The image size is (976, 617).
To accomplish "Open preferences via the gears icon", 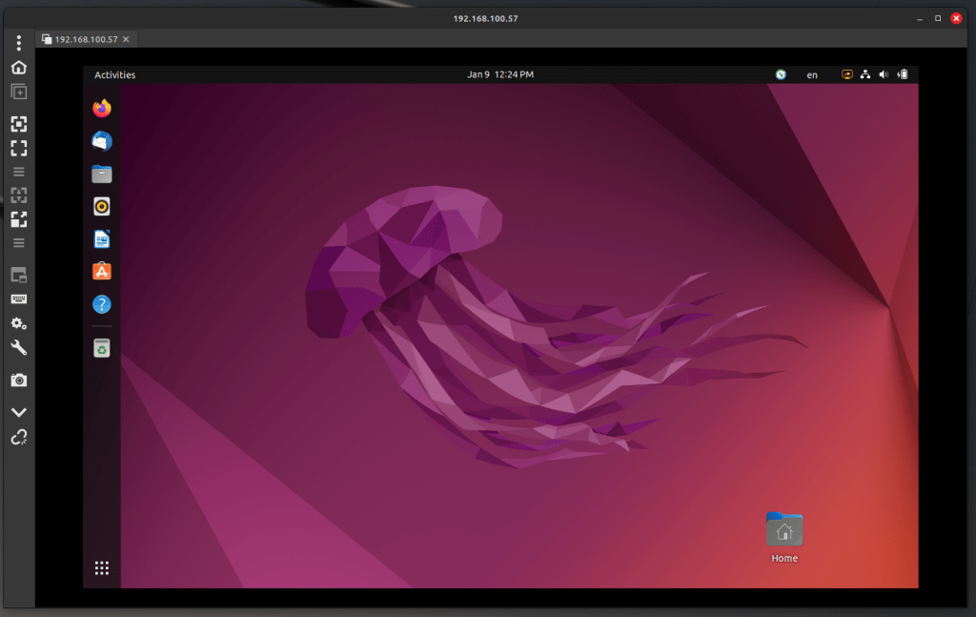I will pyautogui.click(x=18, y=323).
